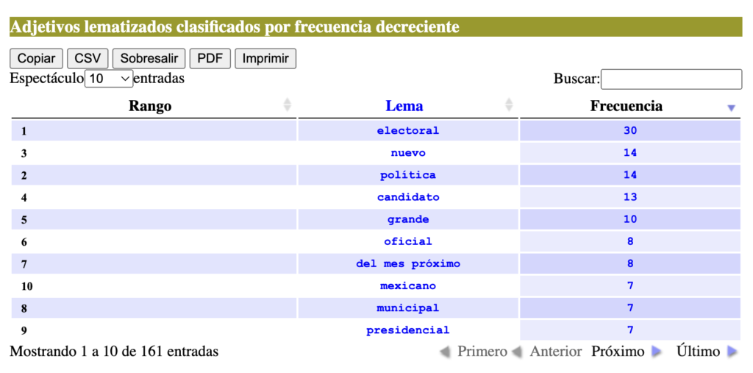753x373 pixels.
Task: Export the table using the CSV button
Action: point(88,59)
